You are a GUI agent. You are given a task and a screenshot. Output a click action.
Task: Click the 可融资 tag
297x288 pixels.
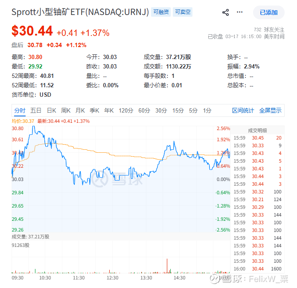coord(161,12)
